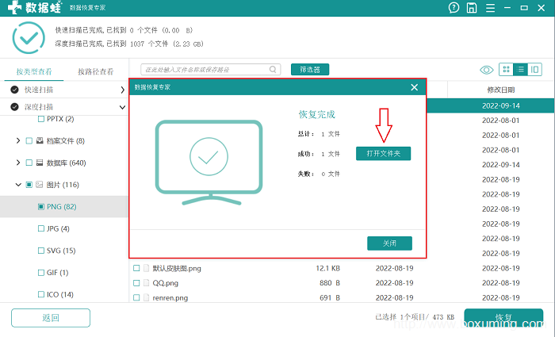
Task: Select the PNG (82) tree item
Action: tap(63, 207)
